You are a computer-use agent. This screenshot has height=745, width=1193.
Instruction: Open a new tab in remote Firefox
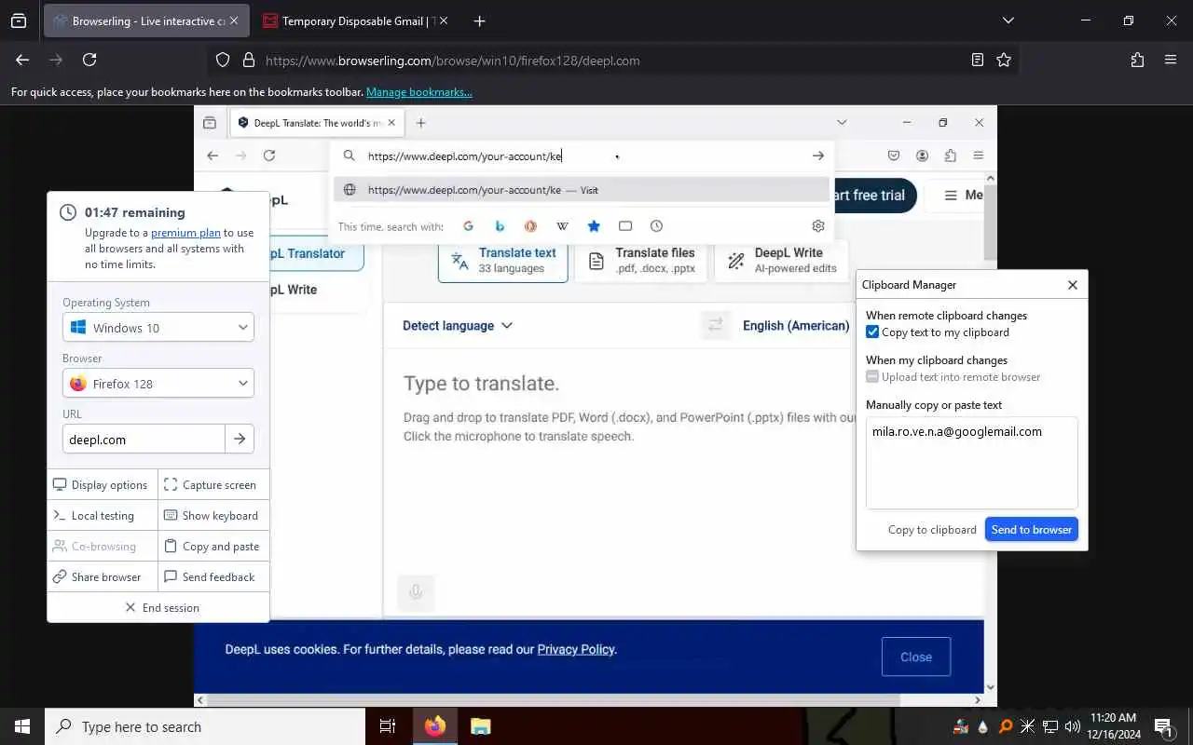(x=421, y=123)
